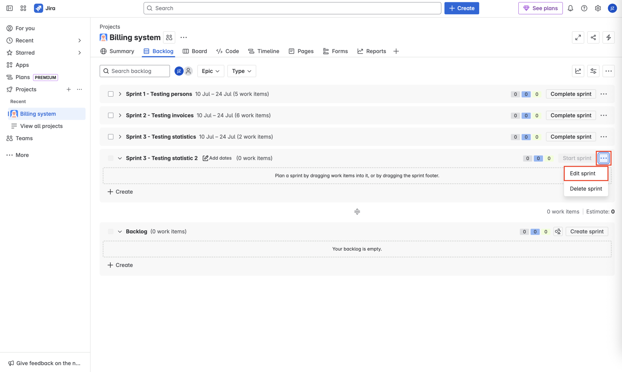
Task: Collapse the sidebar with panel icon
Action: point(9,8)
